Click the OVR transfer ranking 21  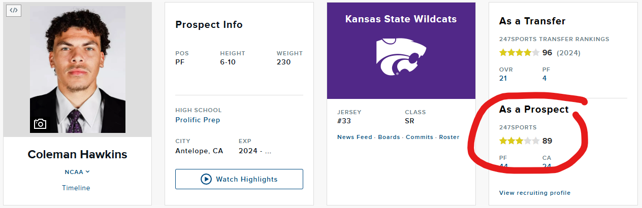[503, 78]
